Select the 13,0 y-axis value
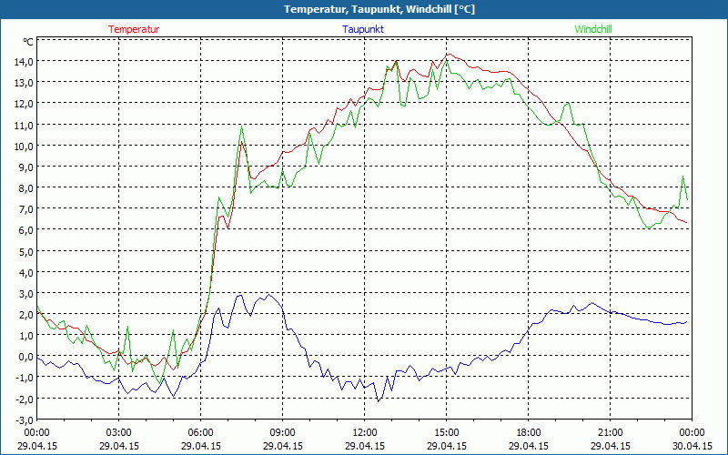This screenshot has width=728, height=455. click(x=23, y=83)
